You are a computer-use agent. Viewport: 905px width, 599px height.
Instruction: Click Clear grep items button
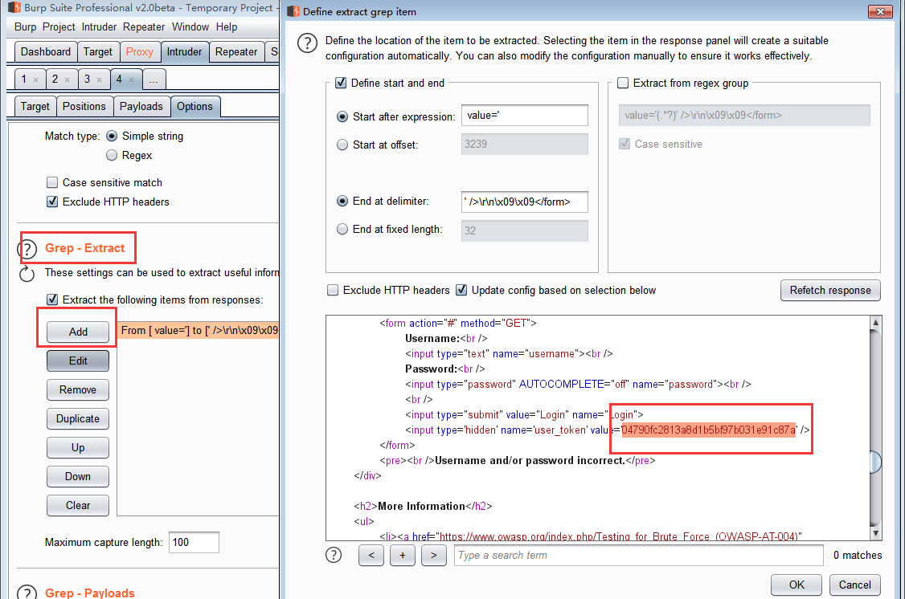point(78,505)
